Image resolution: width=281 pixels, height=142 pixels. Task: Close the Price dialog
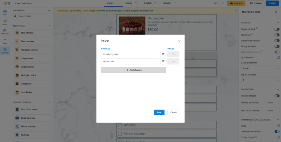tap(179, 41)
